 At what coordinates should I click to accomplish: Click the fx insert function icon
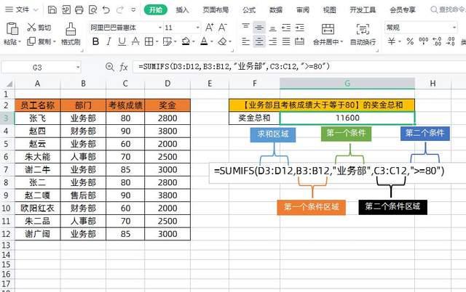pyautogui.click(x=124, y=66)
